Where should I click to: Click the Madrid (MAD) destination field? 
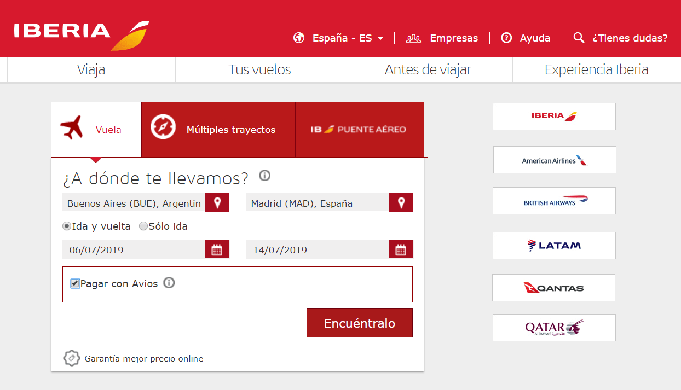tap(317, 203)
